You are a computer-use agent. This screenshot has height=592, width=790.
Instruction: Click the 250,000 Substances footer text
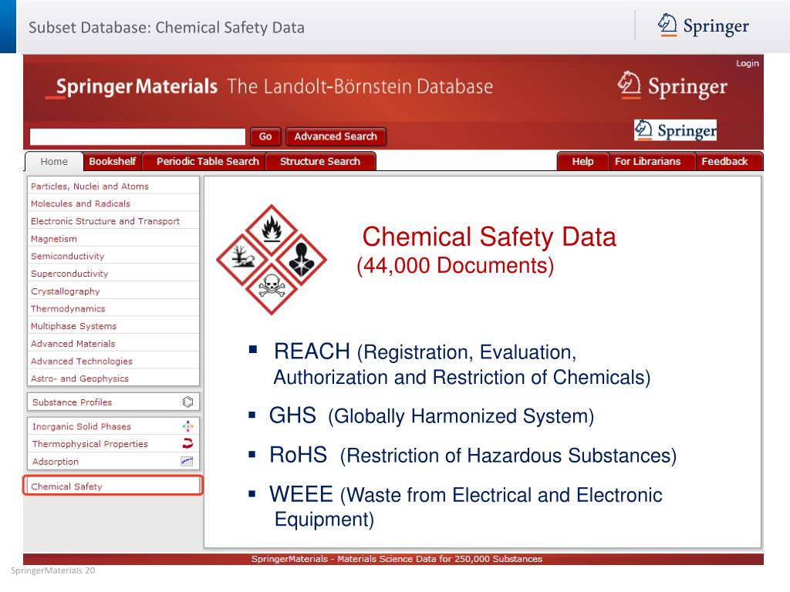498,559
